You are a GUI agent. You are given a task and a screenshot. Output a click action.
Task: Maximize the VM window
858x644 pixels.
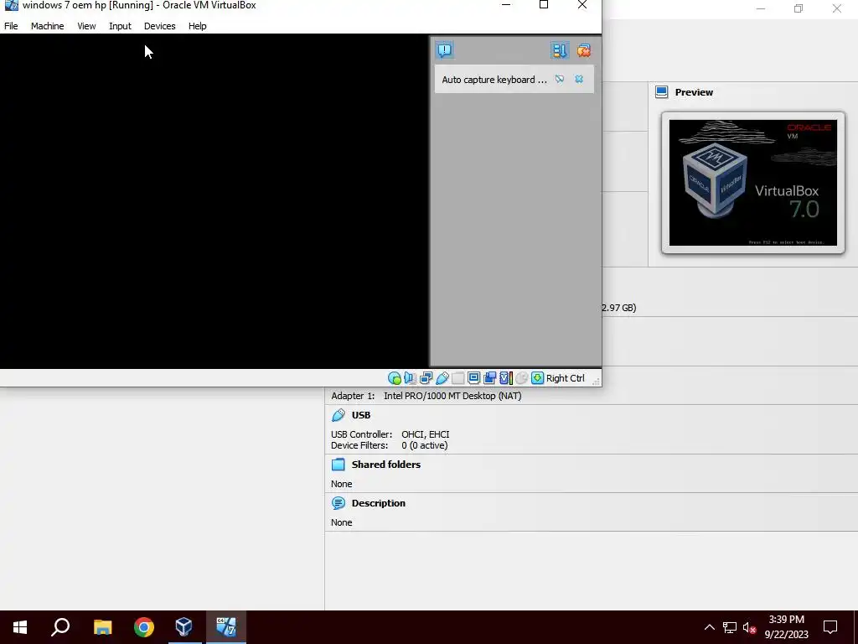click(x=544, y=5)
